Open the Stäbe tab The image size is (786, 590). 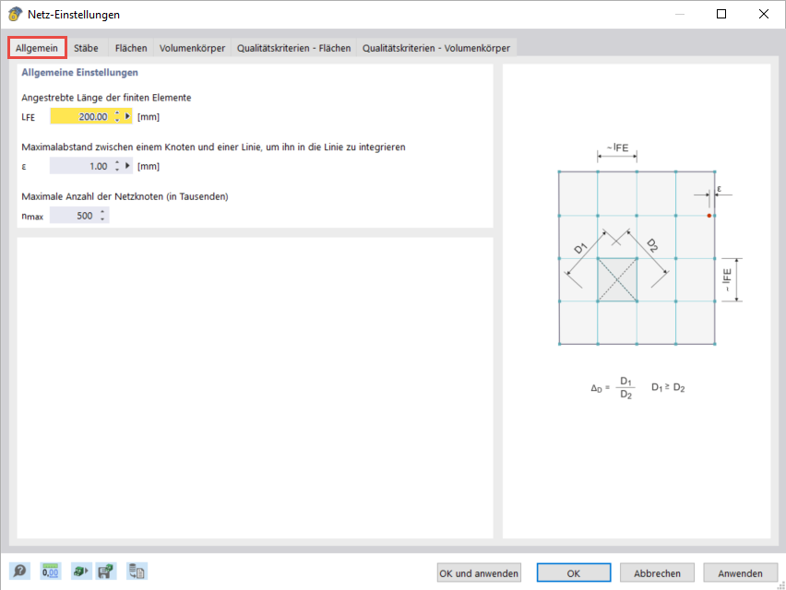86,48
